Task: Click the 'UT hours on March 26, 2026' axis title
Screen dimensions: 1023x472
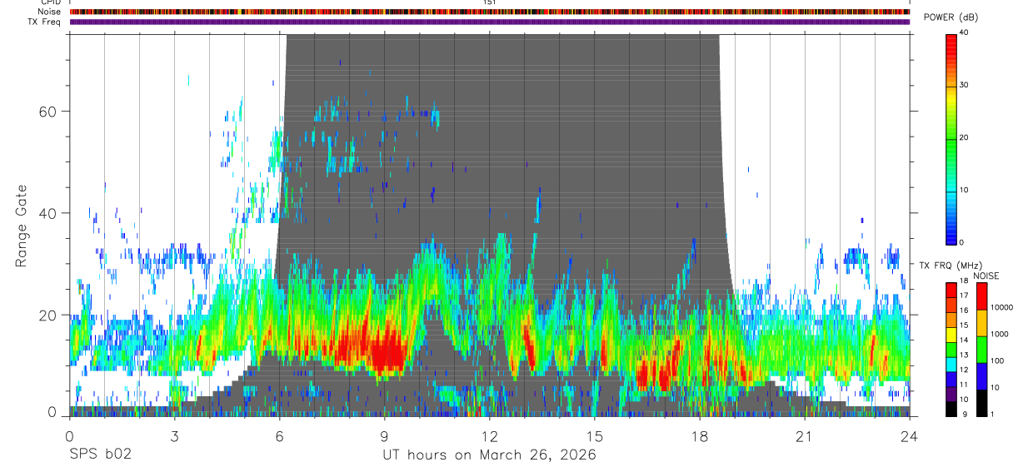Action: click(489, 455)
